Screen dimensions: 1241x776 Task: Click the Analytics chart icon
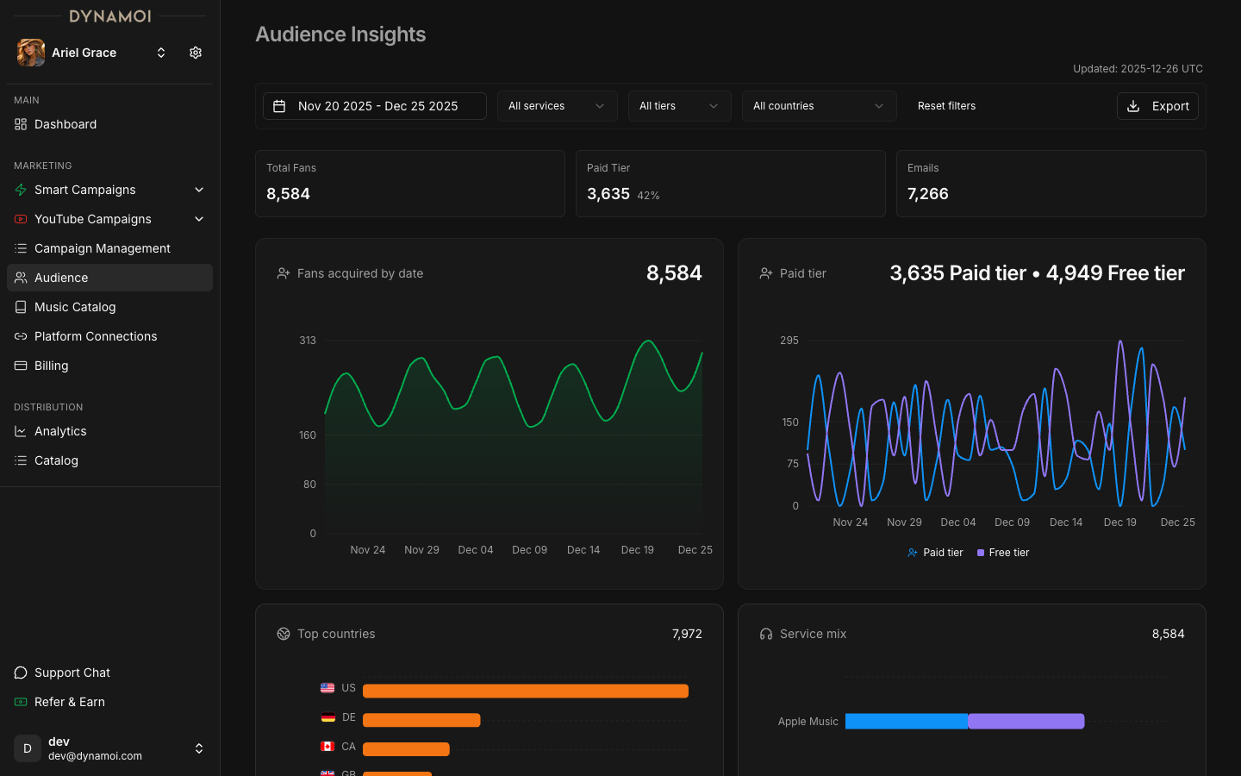tap(19, 431)
